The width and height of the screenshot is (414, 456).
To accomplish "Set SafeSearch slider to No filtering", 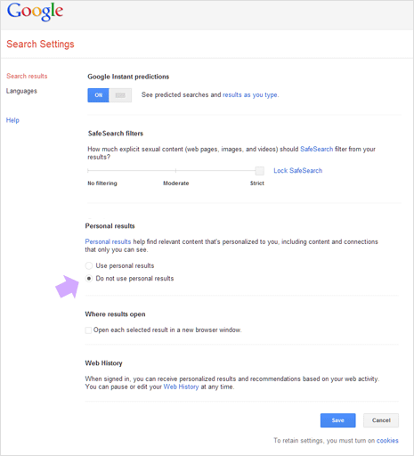I will [x=88, y=171].
